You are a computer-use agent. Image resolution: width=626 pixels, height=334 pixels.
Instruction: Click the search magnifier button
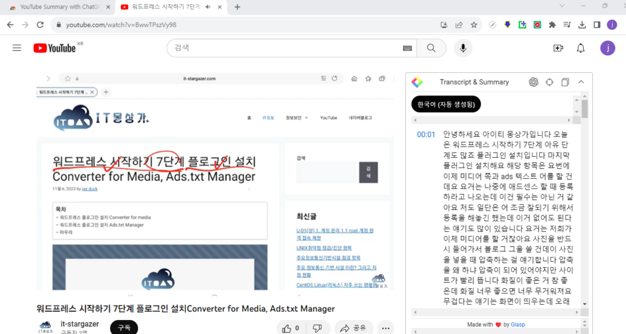(x=431, y=48)
